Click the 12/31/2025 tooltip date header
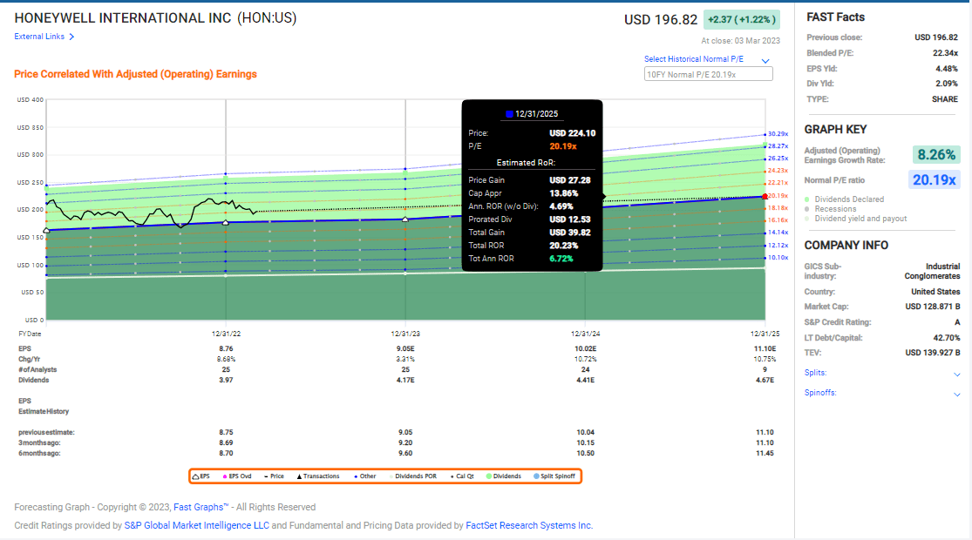This screenshot has height=540, width=972. coord(532,114)
